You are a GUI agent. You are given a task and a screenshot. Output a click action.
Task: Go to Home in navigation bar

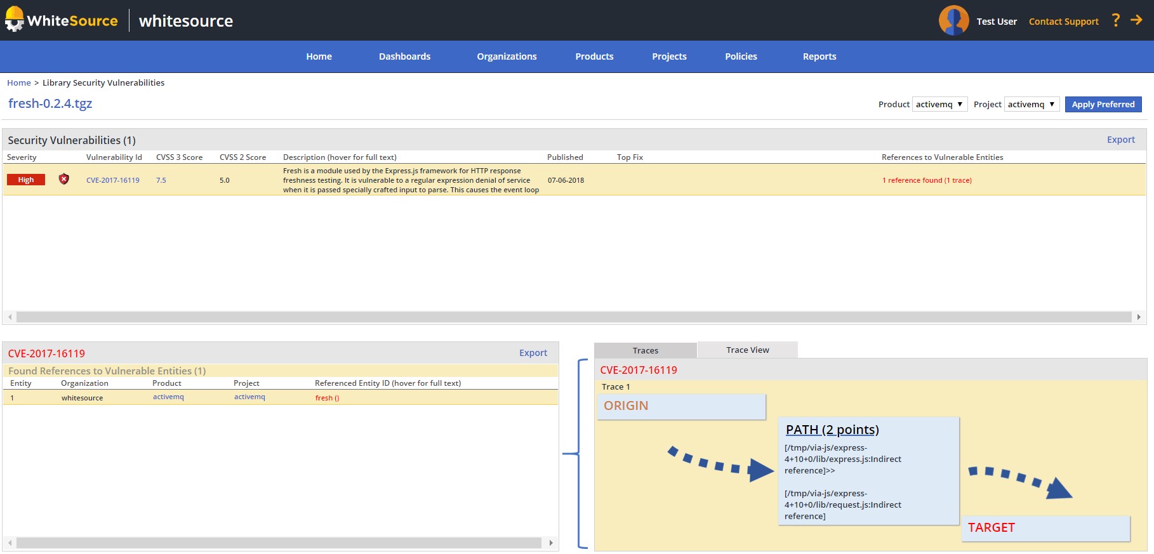[319, 56]
